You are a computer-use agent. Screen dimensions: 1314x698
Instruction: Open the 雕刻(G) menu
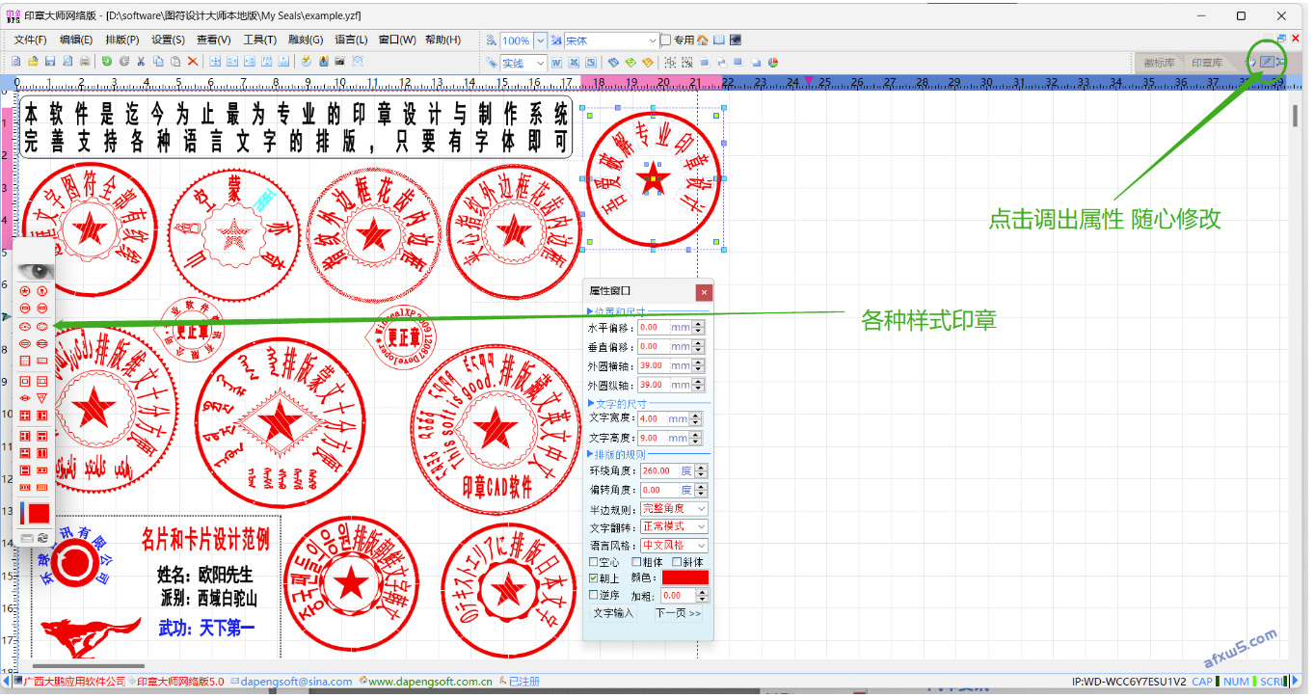(x=306, y=40)
